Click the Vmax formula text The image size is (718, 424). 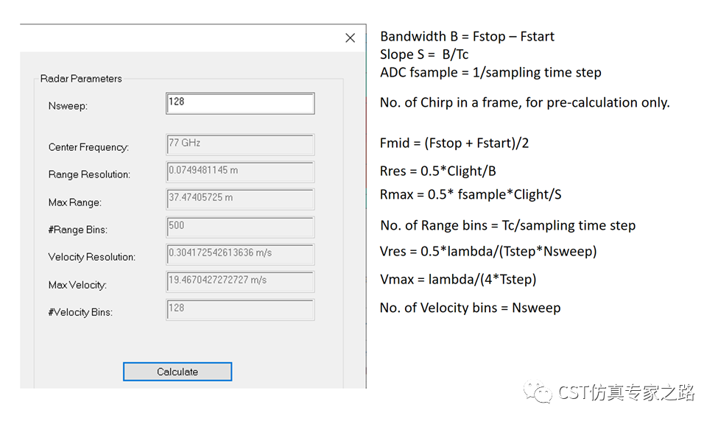458,279
